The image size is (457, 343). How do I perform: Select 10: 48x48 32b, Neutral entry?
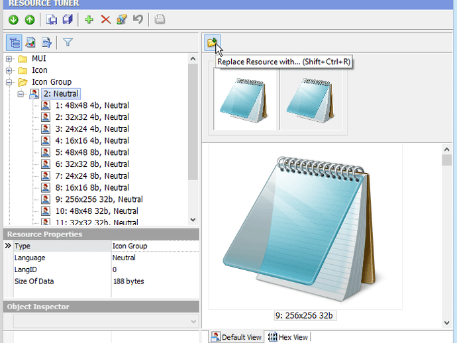pyautogui.click(x=97, y=211)
